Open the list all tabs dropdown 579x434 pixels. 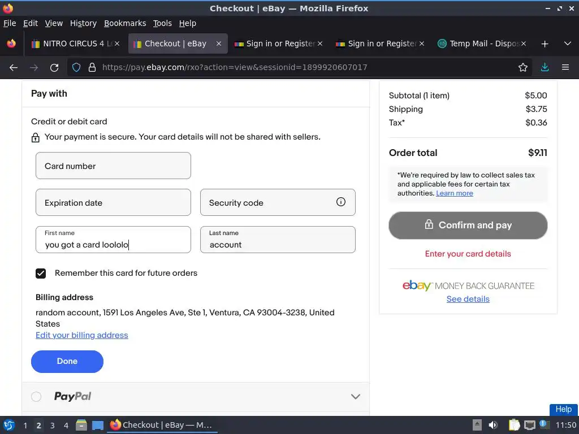(x=568, y=44)
